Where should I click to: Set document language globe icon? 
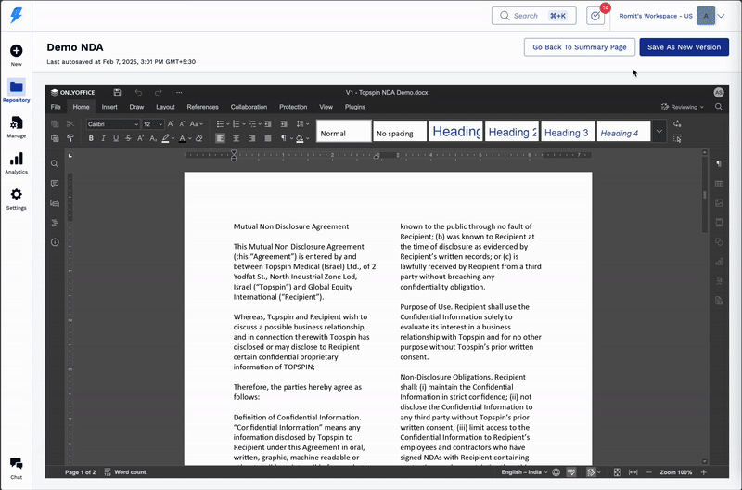[556, 472]
